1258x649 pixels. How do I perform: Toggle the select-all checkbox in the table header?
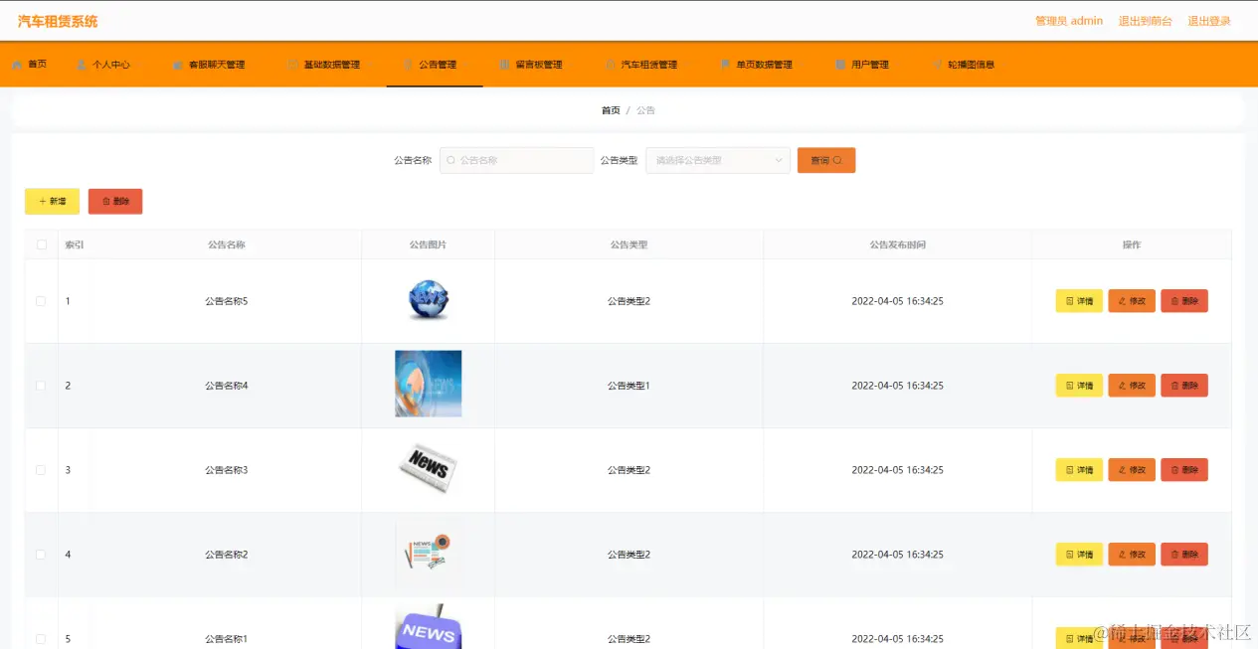[41, 243]
